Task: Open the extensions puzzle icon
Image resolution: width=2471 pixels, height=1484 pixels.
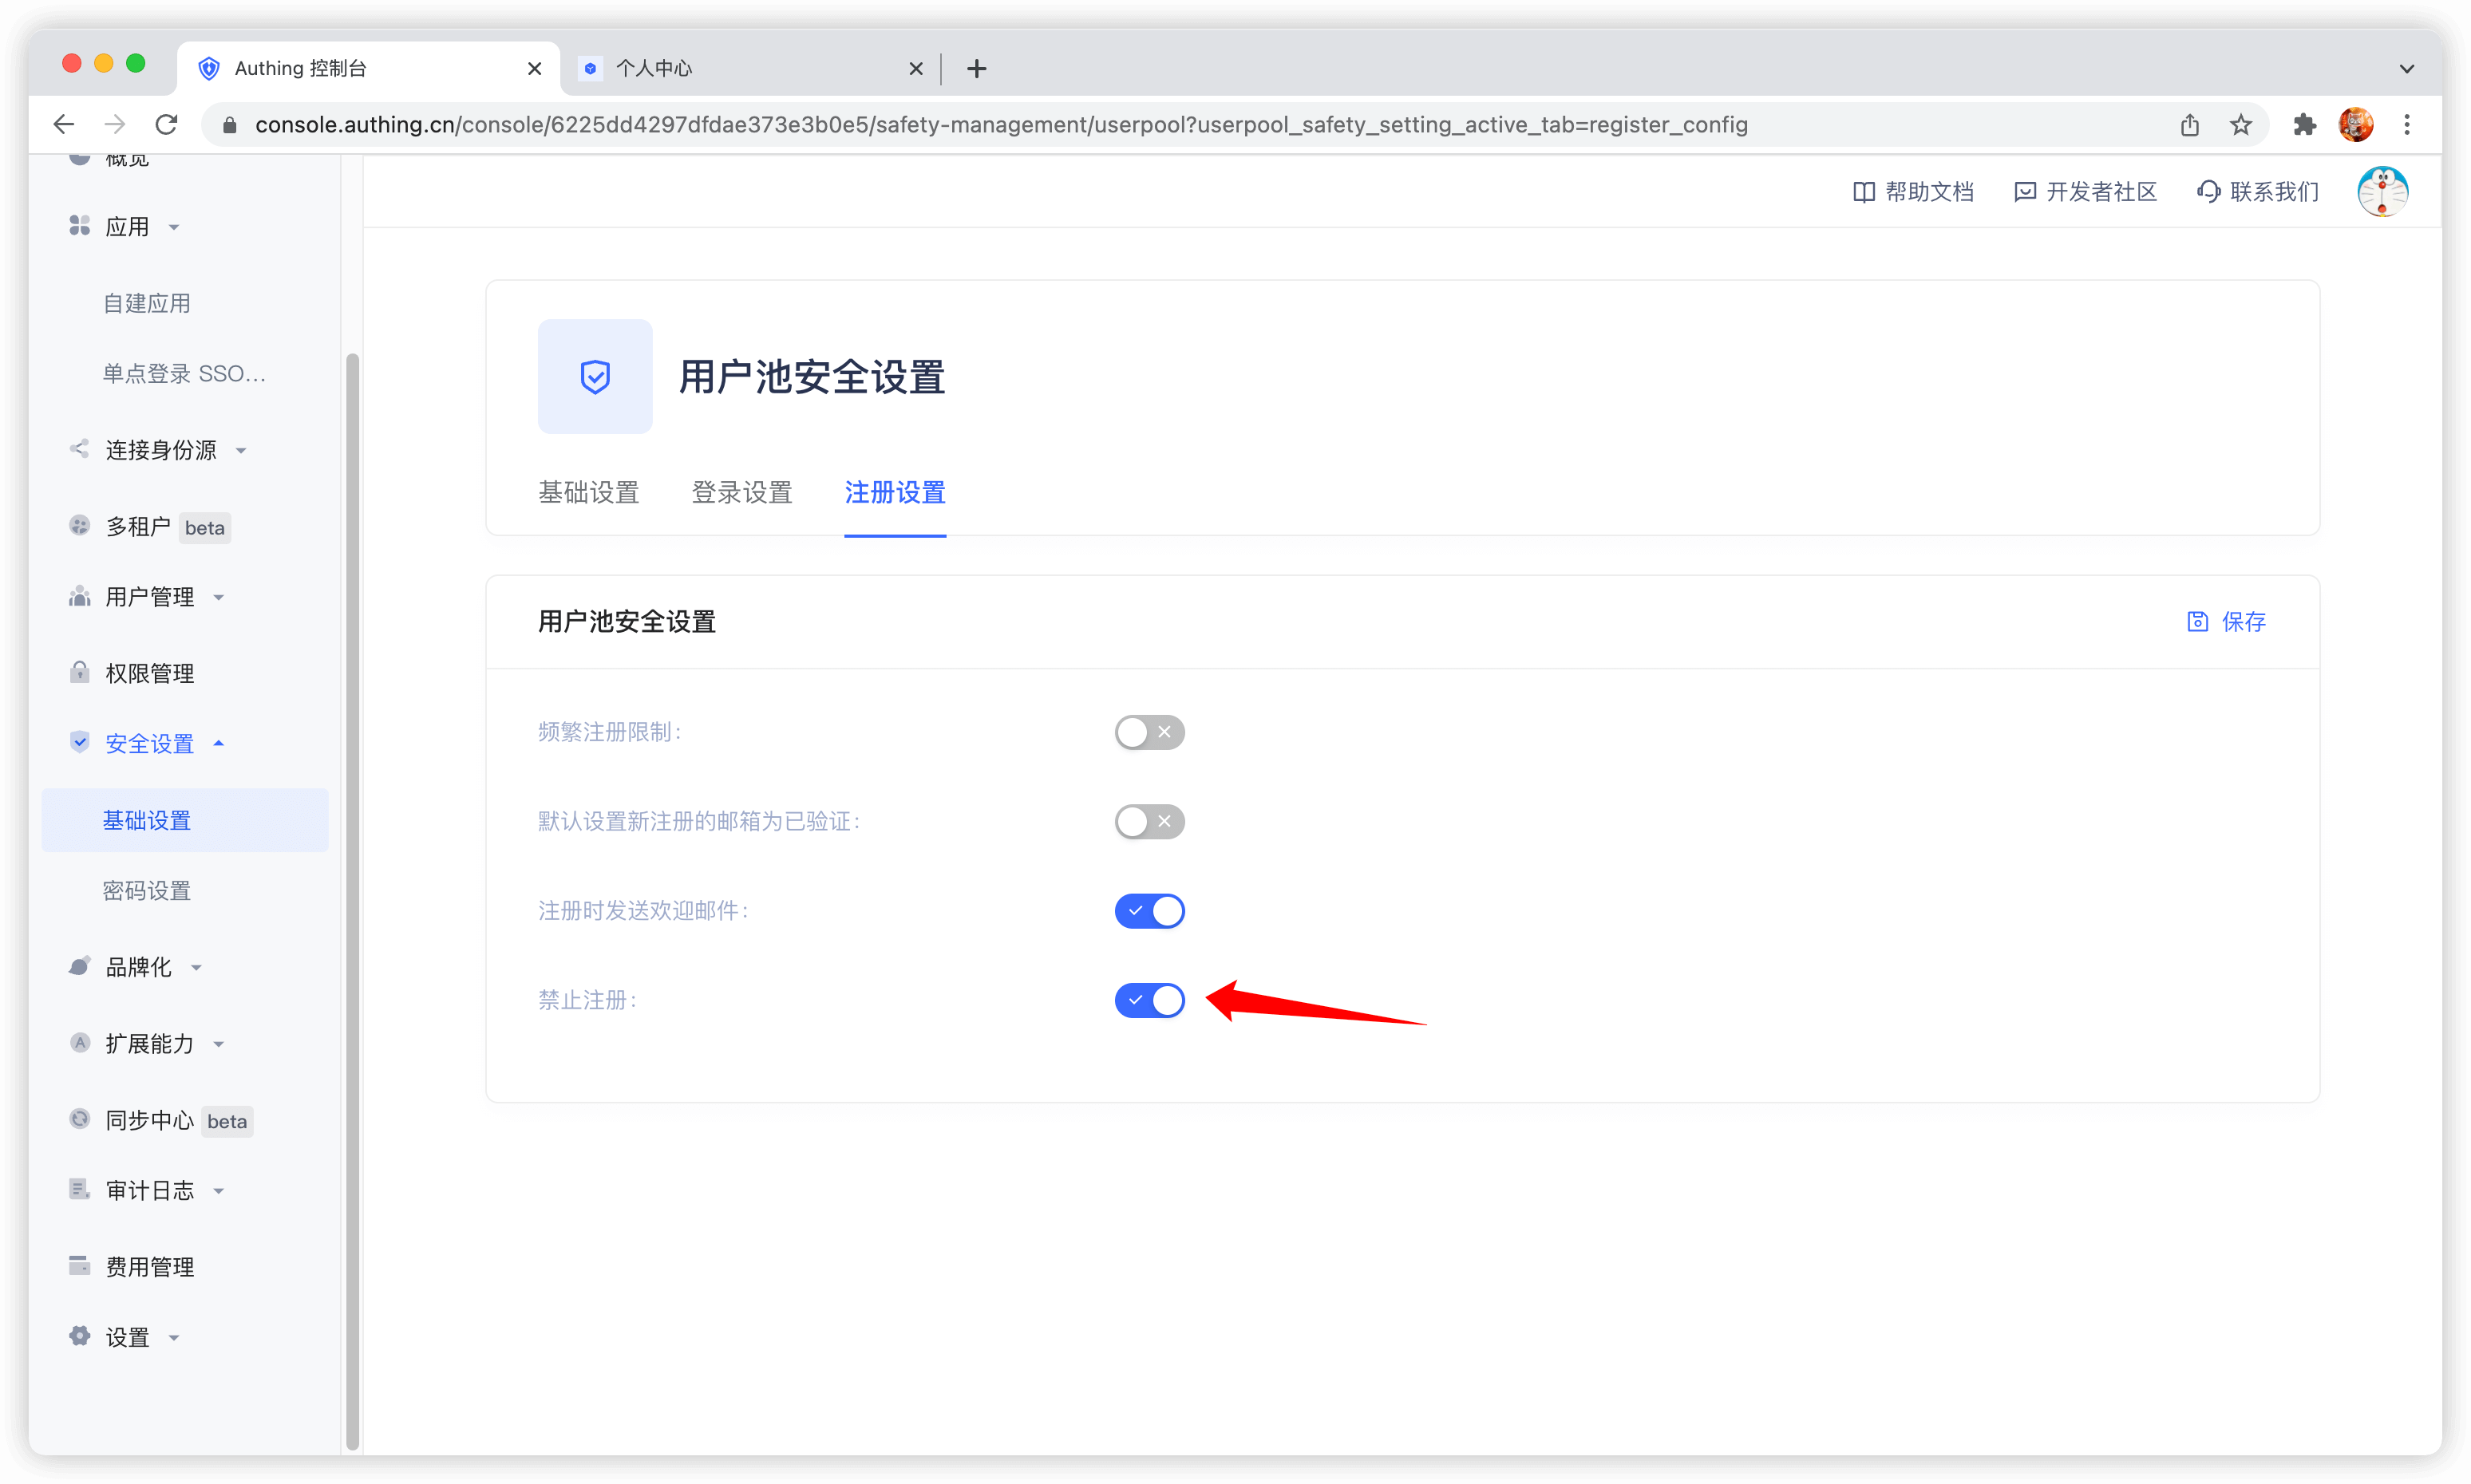Action: coord(2305,124)
